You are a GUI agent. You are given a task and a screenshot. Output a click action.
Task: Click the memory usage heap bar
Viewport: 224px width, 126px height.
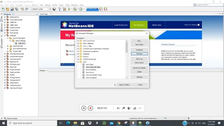point(92,9)
